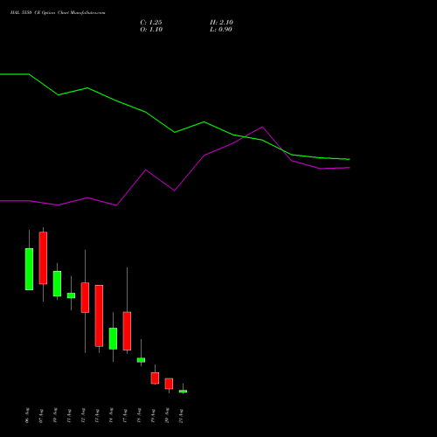
Task: Click the 14 Aug date label
Action: coord(111,415)
